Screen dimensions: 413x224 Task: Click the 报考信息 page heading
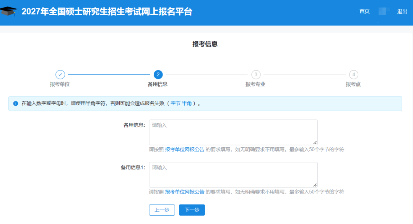[205, 44]
